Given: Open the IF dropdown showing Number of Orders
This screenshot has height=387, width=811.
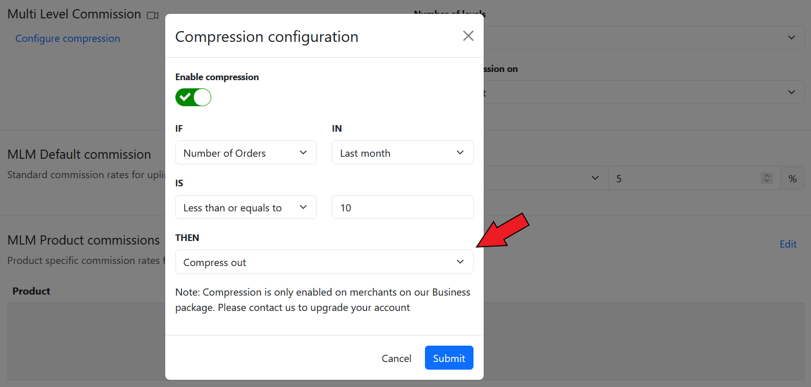Looking at the screenshot, I should 245,153.
